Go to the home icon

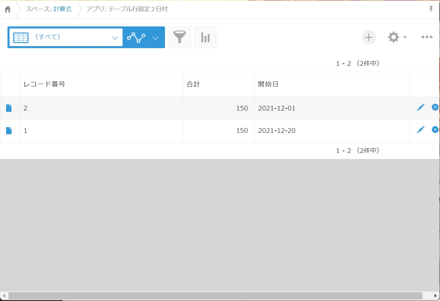pyautogui.click(x=7, y=9)
